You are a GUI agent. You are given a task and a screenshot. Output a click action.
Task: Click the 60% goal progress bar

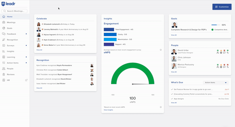tap(216, 25)
